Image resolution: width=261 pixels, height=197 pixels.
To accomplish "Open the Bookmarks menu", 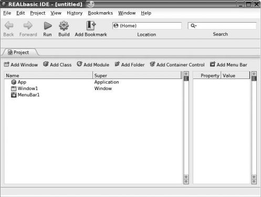I will coord(100,13).
